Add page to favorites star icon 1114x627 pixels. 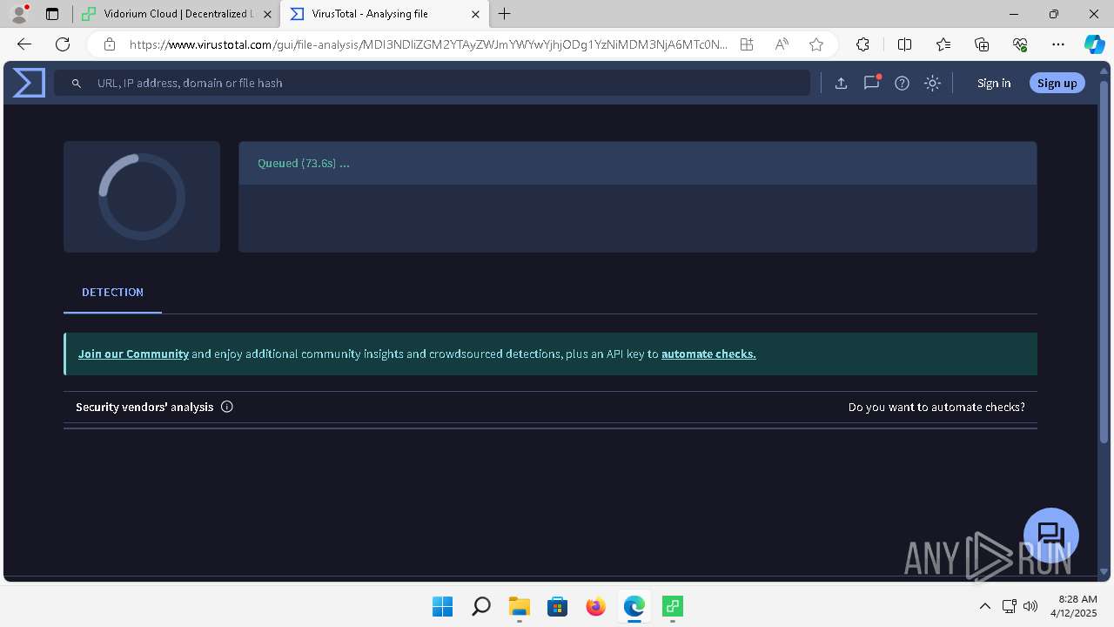(x=815, y=44)
